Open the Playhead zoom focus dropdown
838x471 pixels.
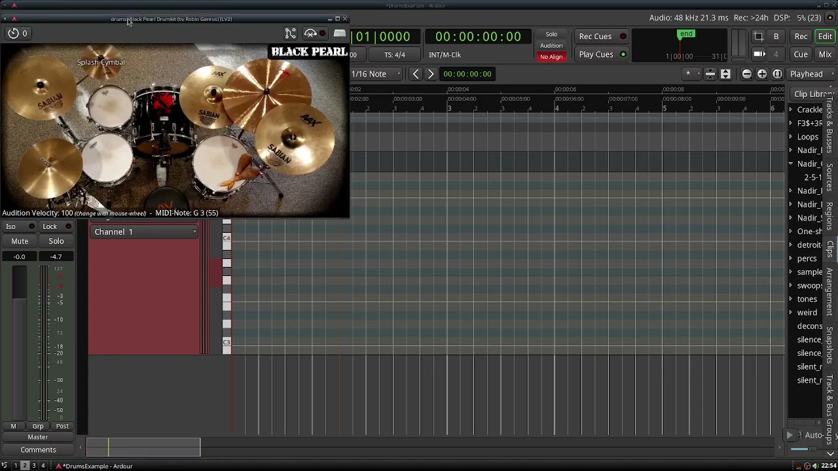coord(812,75)
